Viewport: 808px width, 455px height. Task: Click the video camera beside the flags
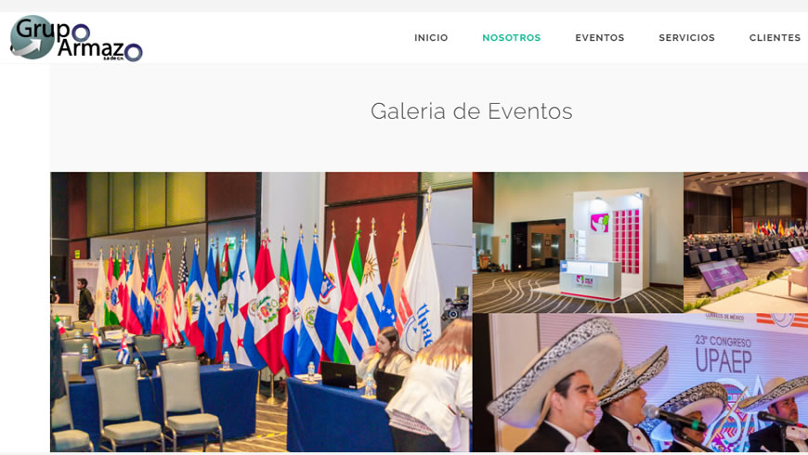[456, 307]
